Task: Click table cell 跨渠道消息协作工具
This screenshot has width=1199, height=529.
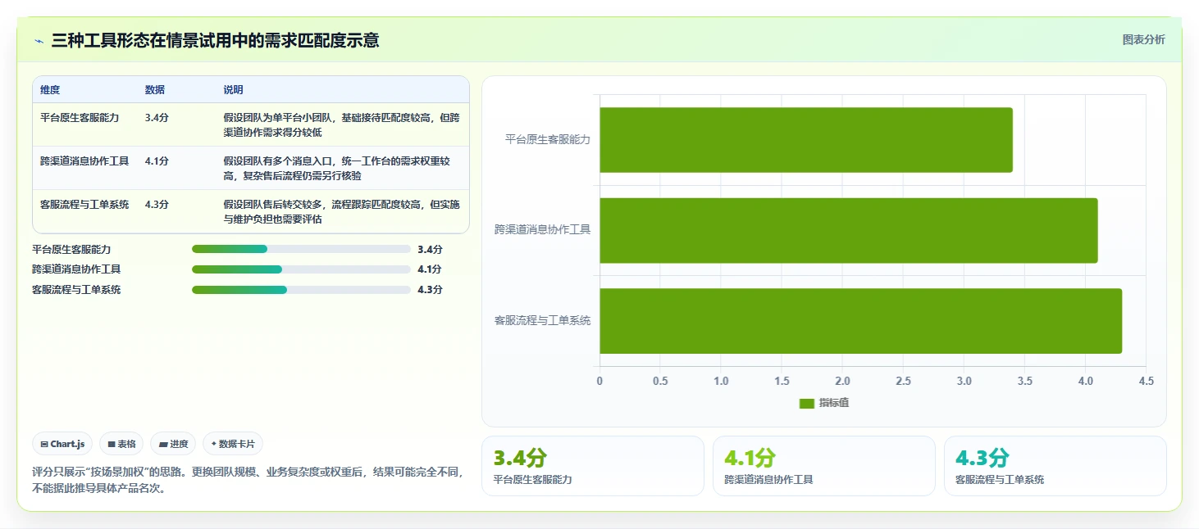Action: (84, 161)
